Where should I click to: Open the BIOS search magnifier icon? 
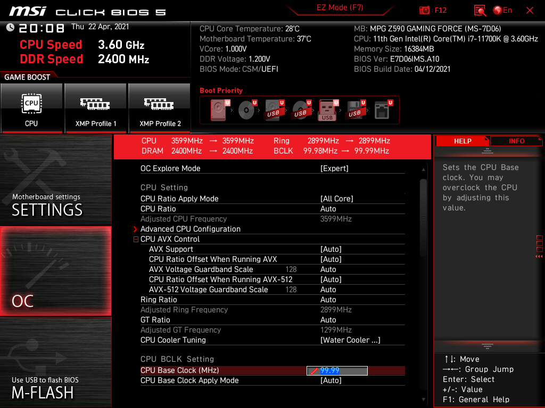[x=480, y=11]
